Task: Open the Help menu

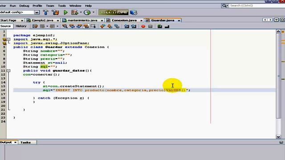Action: pyautogui.click(x=88, y=6)
